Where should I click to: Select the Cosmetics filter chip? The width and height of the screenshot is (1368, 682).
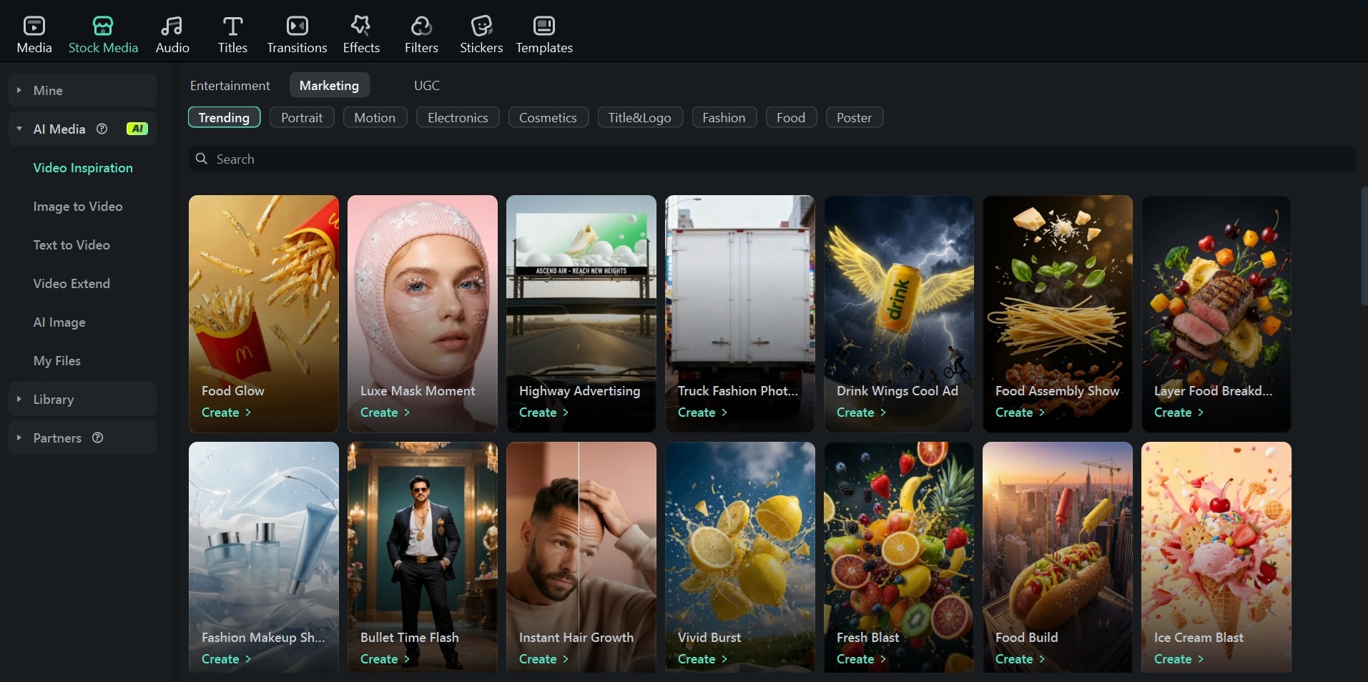click(x=548, y=117)
